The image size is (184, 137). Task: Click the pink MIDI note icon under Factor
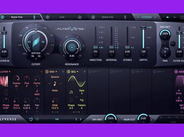tap(37, 91)
